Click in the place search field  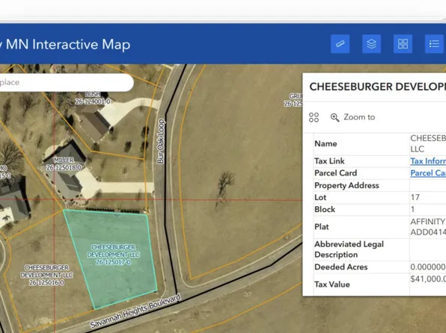[65, 83]
